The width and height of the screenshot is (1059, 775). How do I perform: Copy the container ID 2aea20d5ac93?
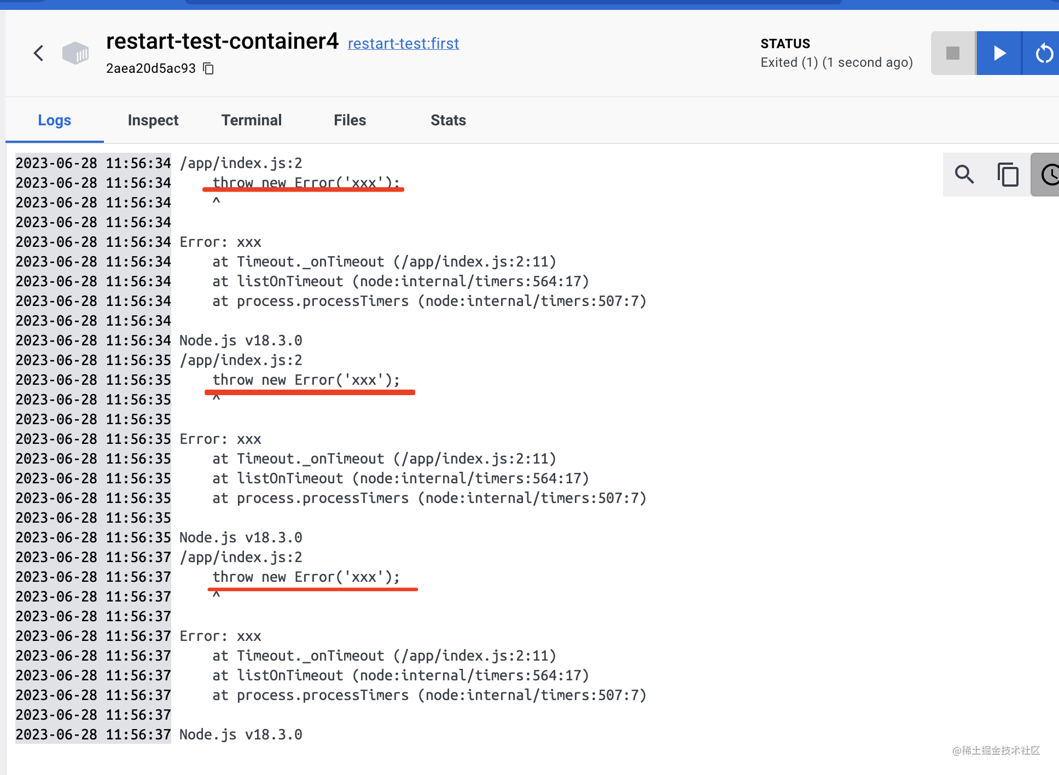point(208,68)
